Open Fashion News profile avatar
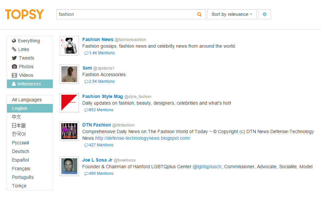Viewport: 321px width, 201px height. [x=69, y=46]
